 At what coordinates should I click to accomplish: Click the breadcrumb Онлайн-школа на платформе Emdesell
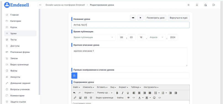click(x=65, y=5)
